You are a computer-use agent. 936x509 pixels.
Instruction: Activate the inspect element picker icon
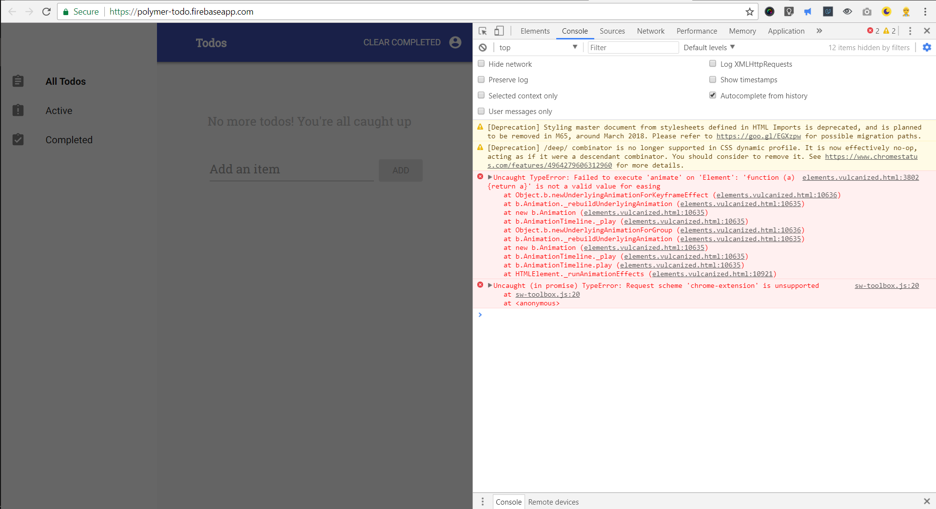tap(483, 31)
